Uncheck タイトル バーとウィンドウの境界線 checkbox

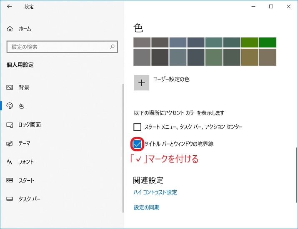(x=137, y=144)
